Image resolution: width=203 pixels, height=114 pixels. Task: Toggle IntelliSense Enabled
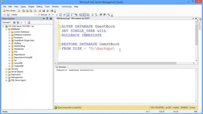pos(68,15)
